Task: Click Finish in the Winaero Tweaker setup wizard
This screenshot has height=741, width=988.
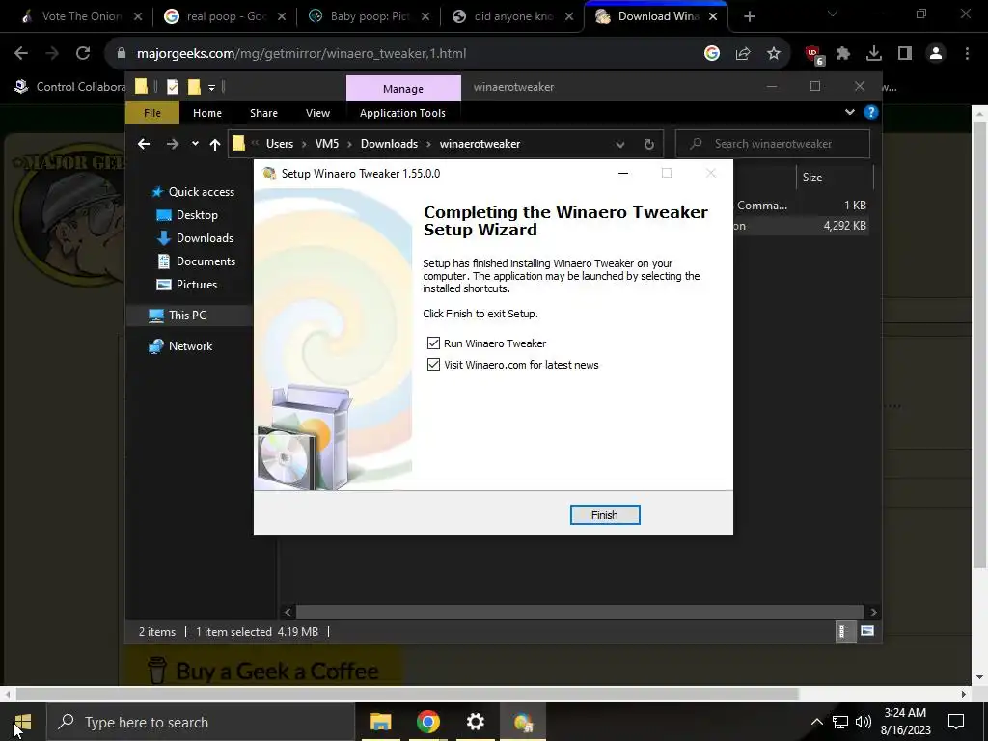Action: 604,515
